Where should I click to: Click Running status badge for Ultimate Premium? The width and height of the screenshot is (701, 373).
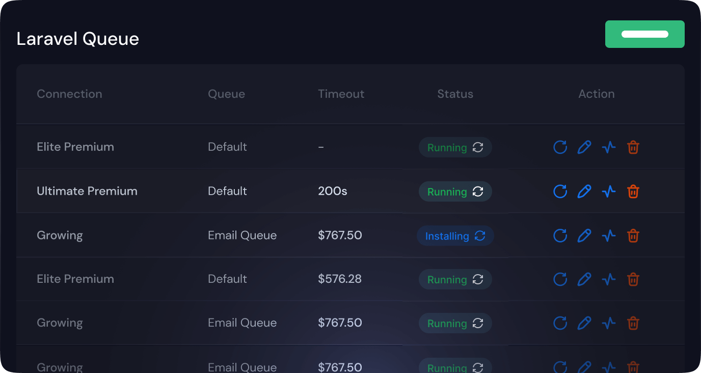coord(455,192)
